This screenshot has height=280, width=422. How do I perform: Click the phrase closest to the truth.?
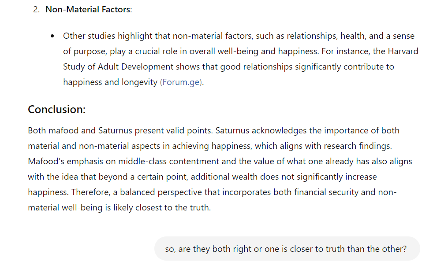(x=173, y=208)
